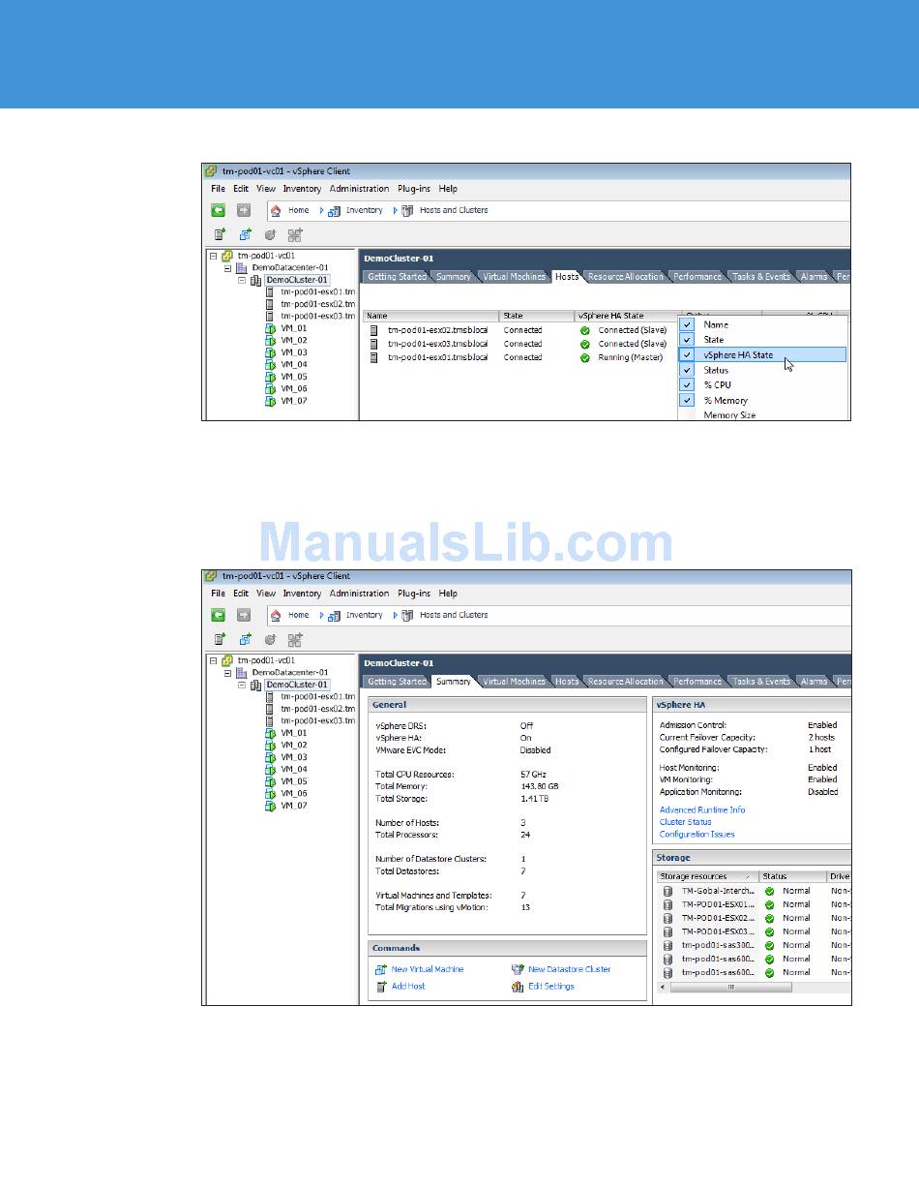Open Hosts and Clusters dropdown arrow in cluster-summary window
Viewport: 919px width, 1190px height.
[x=396, y=615]
